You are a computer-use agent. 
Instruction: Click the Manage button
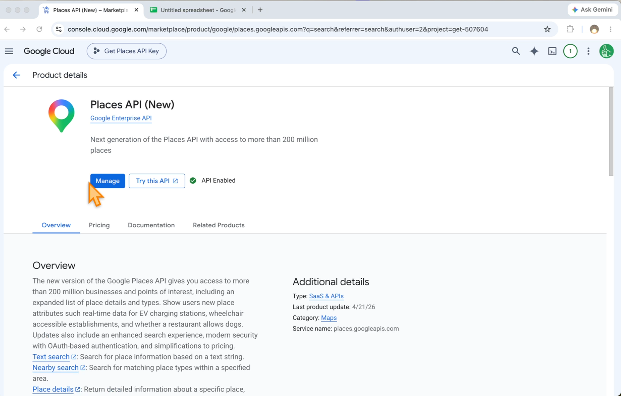point(108,181)
